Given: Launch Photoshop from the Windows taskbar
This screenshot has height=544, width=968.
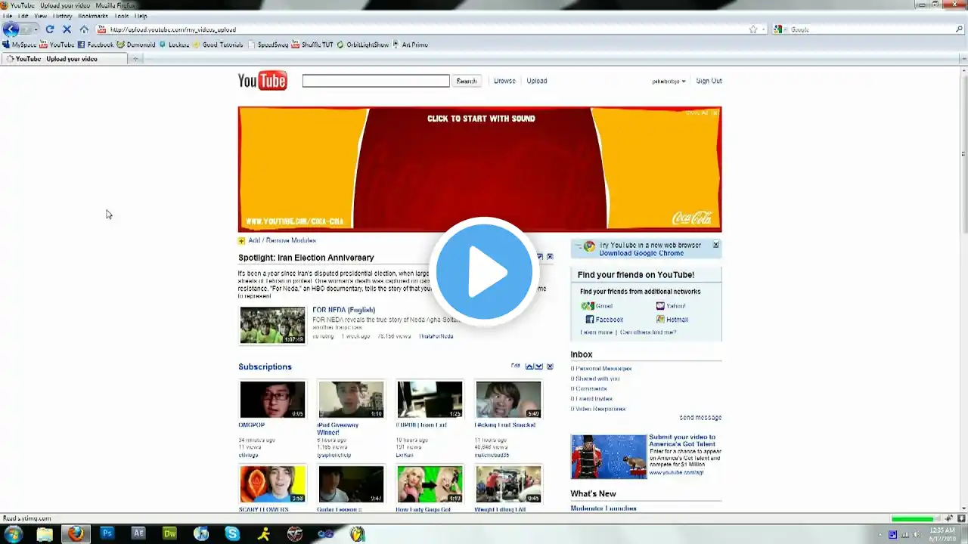Looking at the screenshot, I should pos(107,533).
